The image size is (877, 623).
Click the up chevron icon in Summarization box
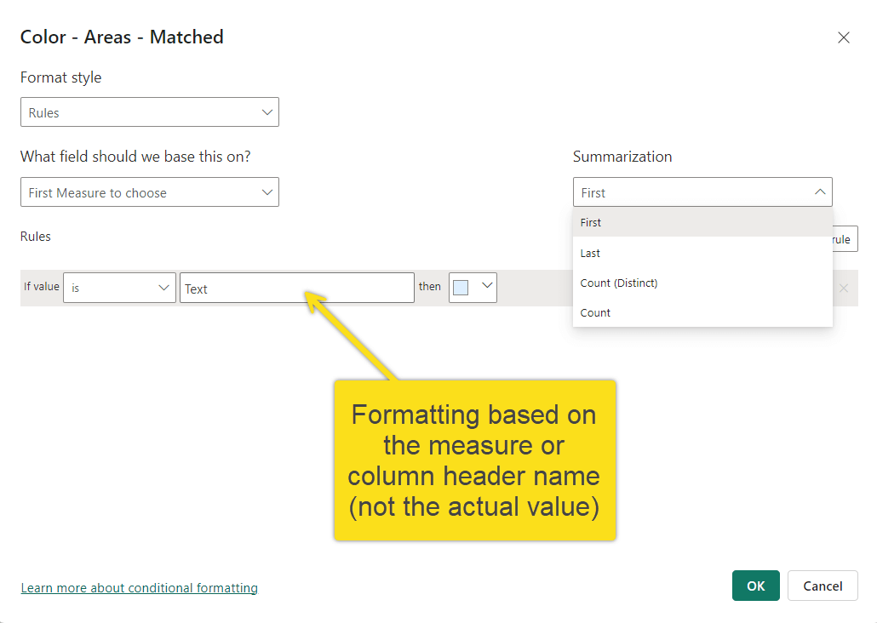point(819,192)
